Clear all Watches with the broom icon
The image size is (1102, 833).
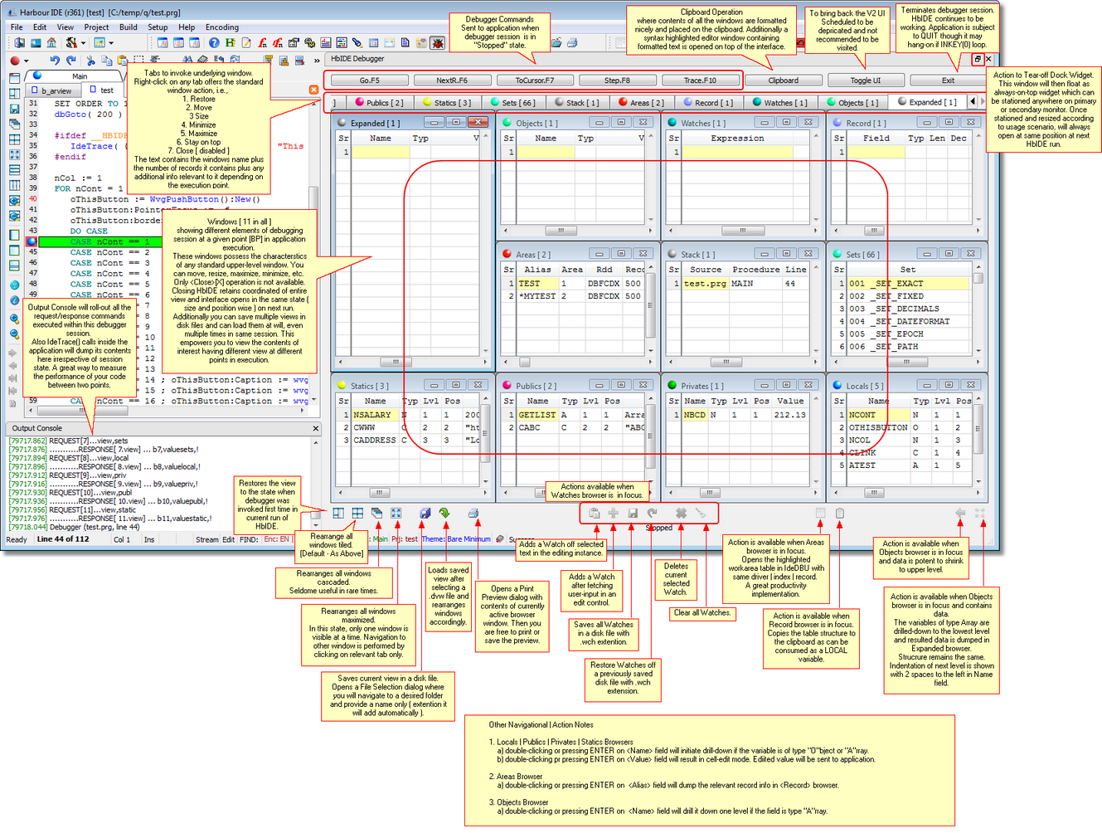pyautogui.click(x=701, y=514)
